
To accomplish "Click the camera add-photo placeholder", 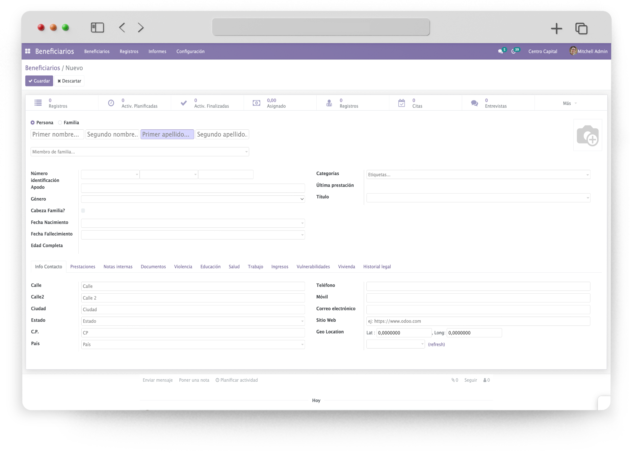I will [588, 135].
